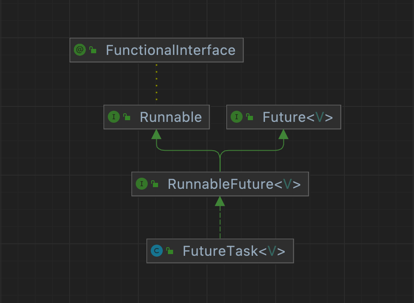Click the public access lock icon on FunctionalInterface
Viewport: 414px width, 303px height.
point(93,50)
